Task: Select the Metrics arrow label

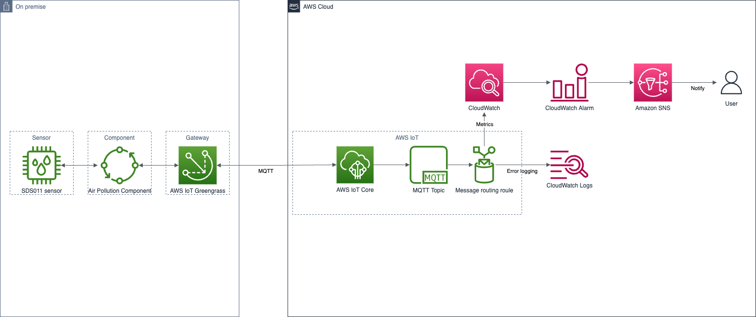Action: (484, 124)
